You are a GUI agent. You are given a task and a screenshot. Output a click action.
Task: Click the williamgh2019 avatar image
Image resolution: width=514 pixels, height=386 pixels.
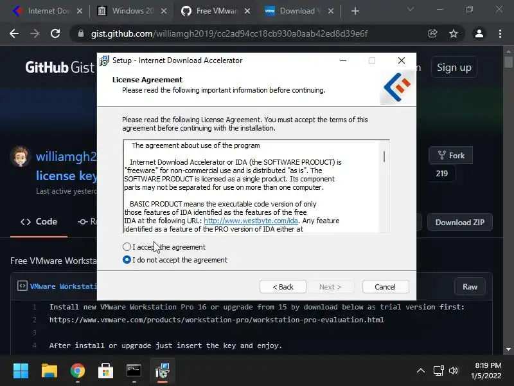click(21, 156)
